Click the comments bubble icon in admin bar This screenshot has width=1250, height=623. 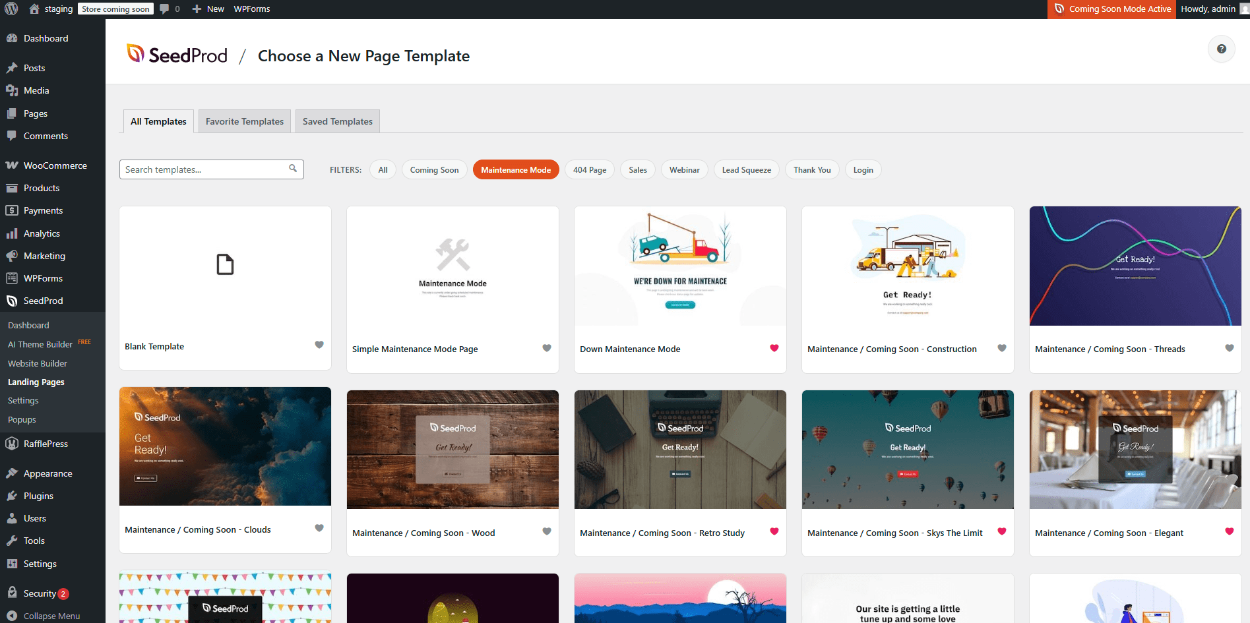click(165, 9)
